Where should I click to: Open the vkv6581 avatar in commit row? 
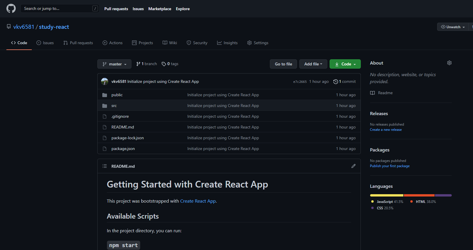click(x=105, y=81)
